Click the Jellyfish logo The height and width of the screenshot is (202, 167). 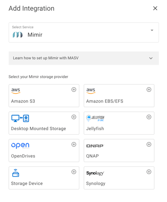pos(95,118)
